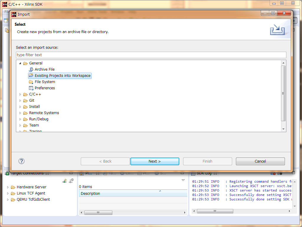Click the File System folder icon
Screen dimensions: 302x227
click(x=31, y=82)
